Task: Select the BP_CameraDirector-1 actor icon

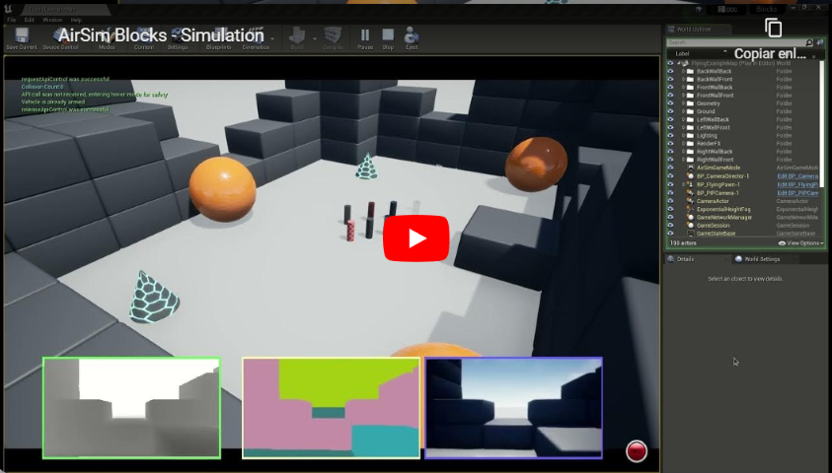Action: pyautogui.click(x=690, y=175)
